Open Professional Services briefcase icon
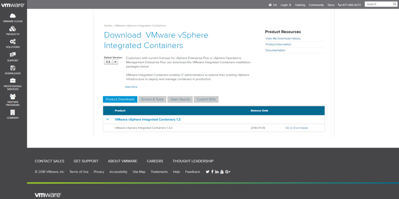This screenshot has width=399, height=199. [13, 81]
